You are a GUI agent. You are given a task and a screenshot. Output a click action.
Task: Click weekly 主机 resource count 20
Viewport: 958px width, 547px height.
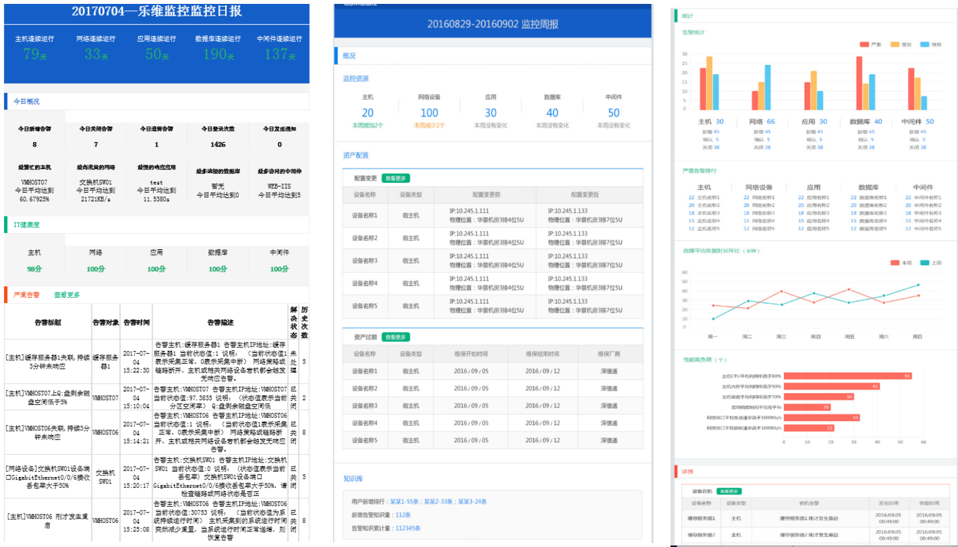pos(368,113)
